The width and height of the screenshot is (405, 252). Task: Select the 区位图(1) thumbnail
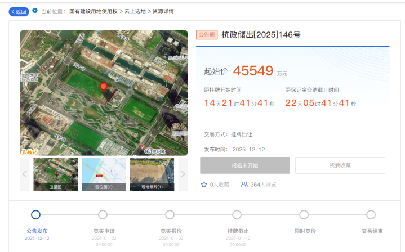(104, 174)
